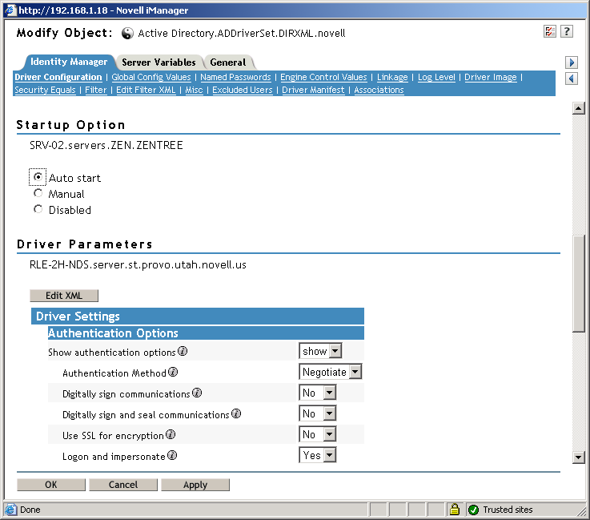Select the Disabled startup option

[38, 209]
